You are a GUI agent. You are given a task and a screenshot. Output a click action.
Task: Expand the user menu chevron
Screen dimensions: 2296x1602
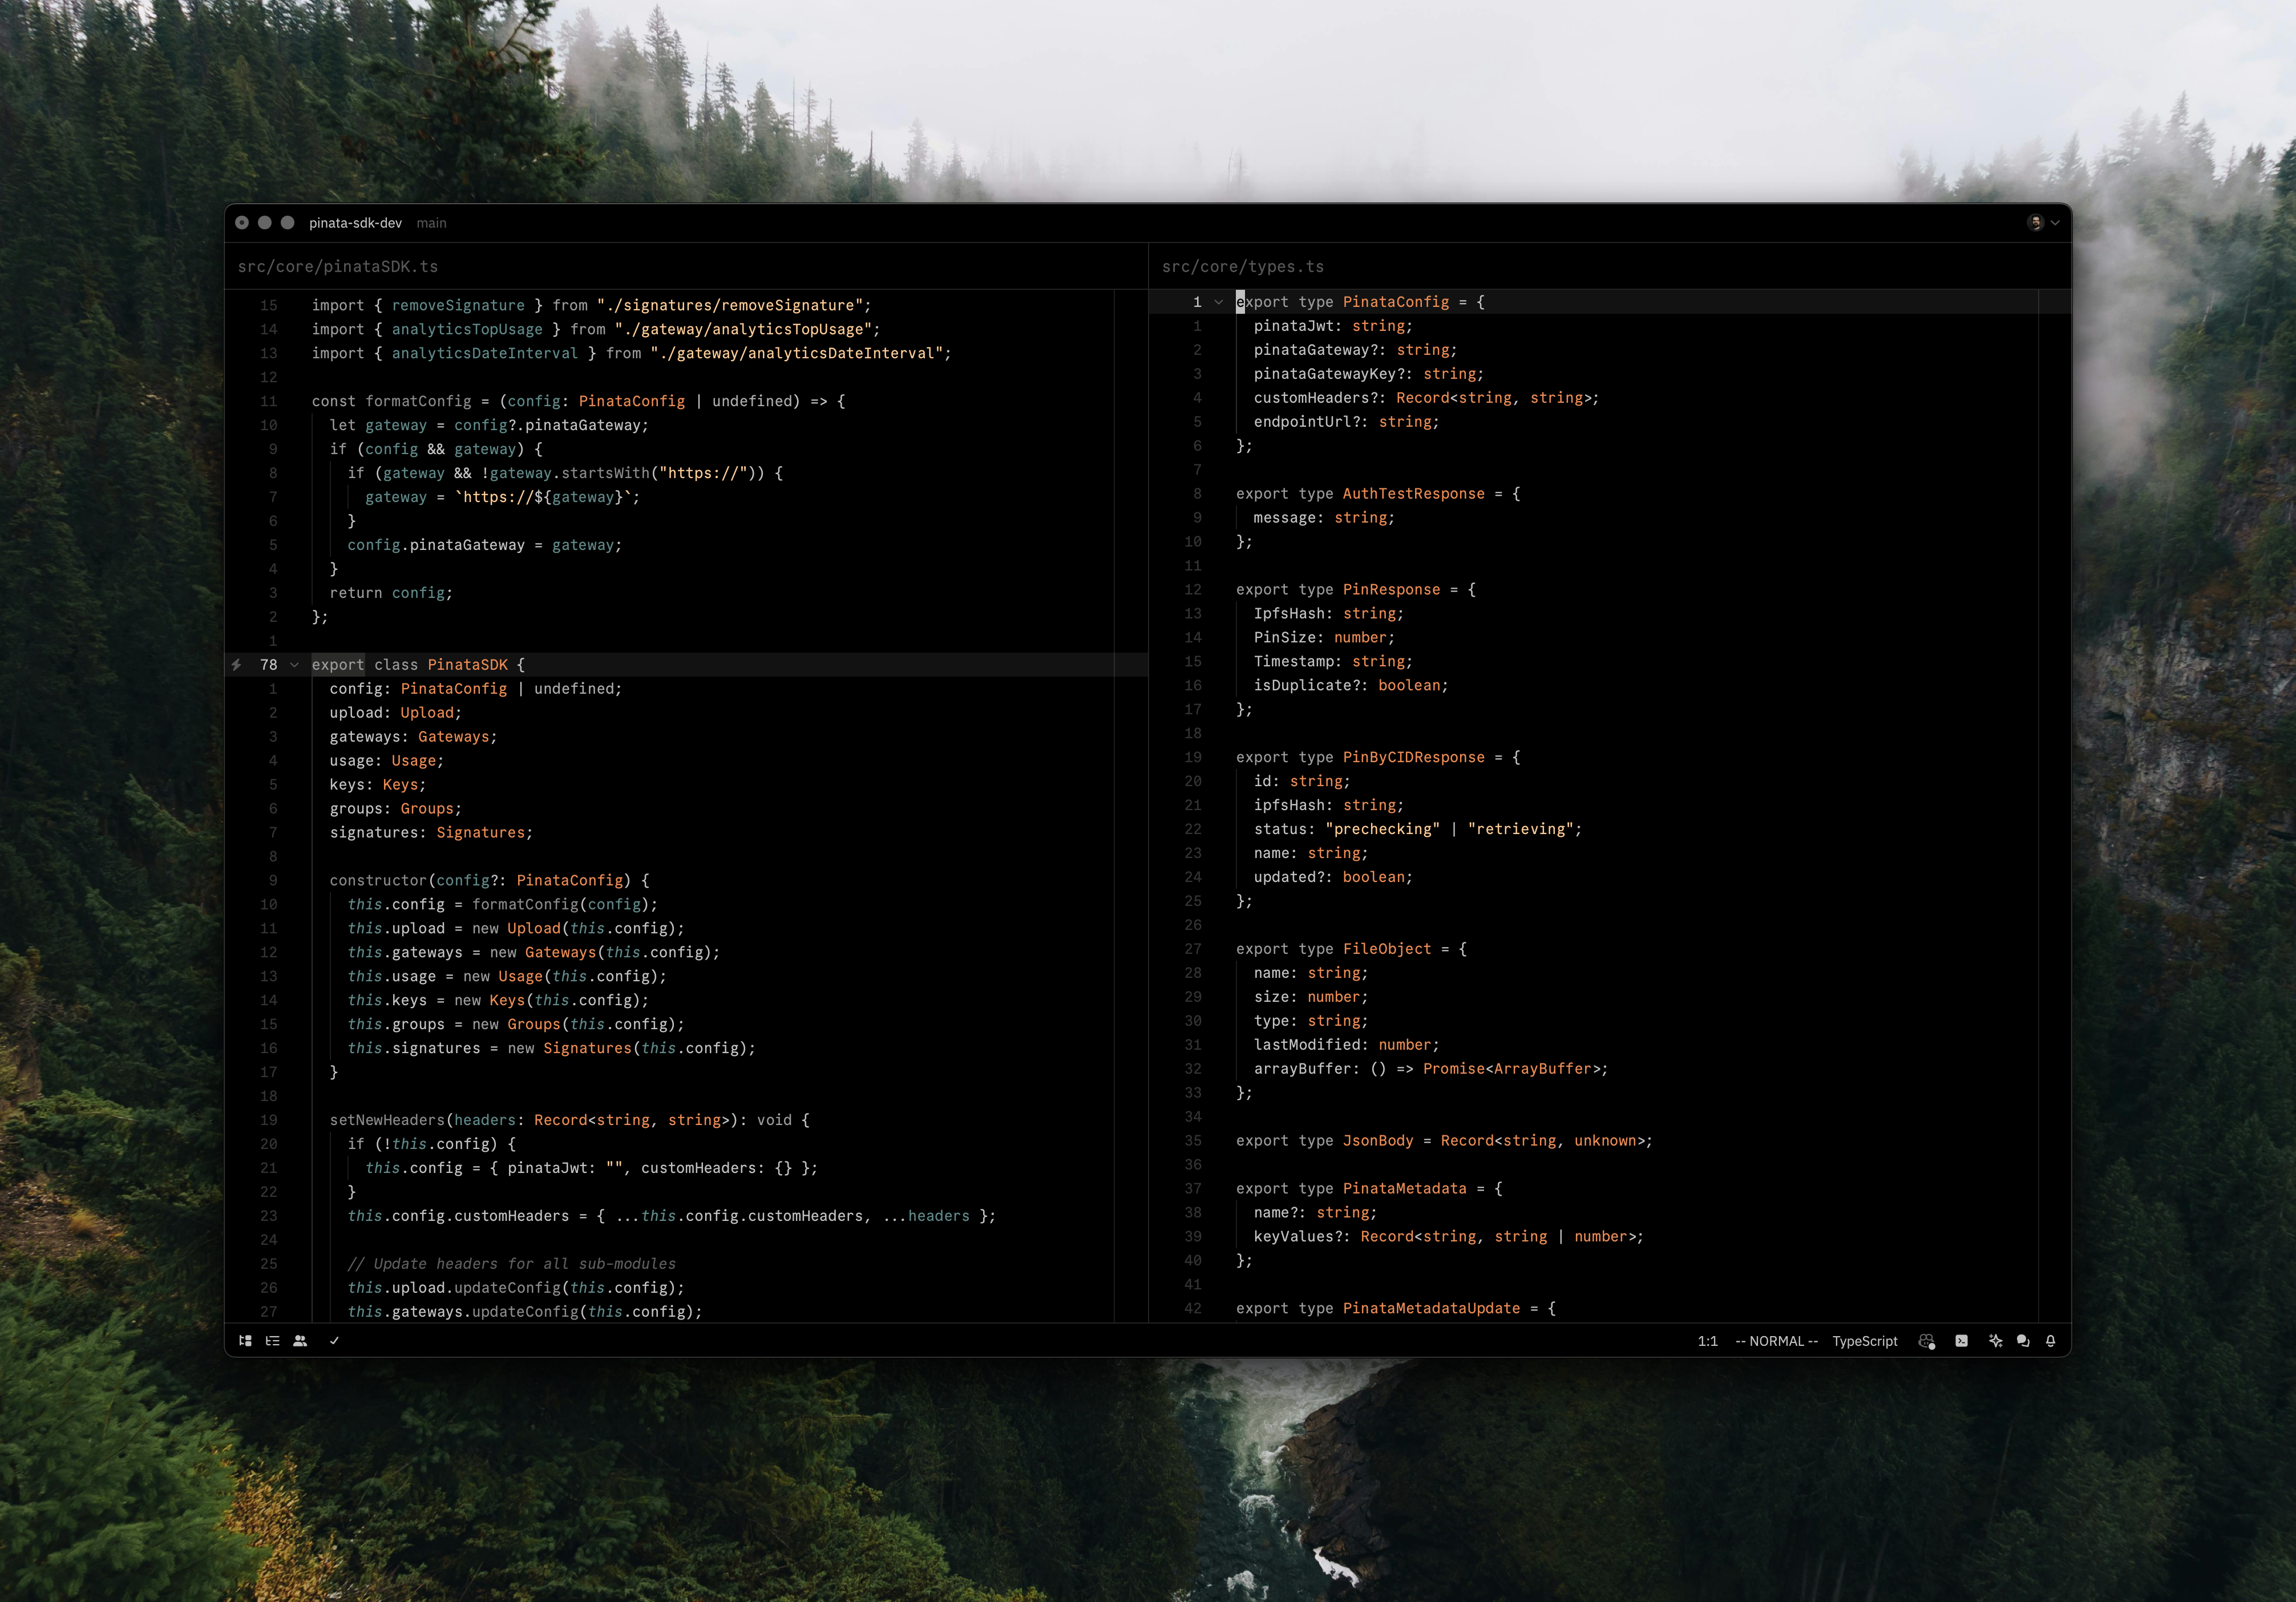tap(2055, 223)
